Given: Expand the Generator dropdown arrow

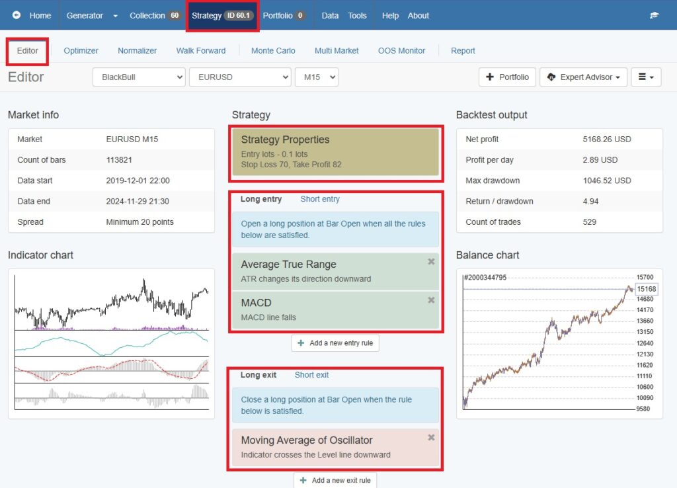Looking at the screenshot, I should coord(115,16).
